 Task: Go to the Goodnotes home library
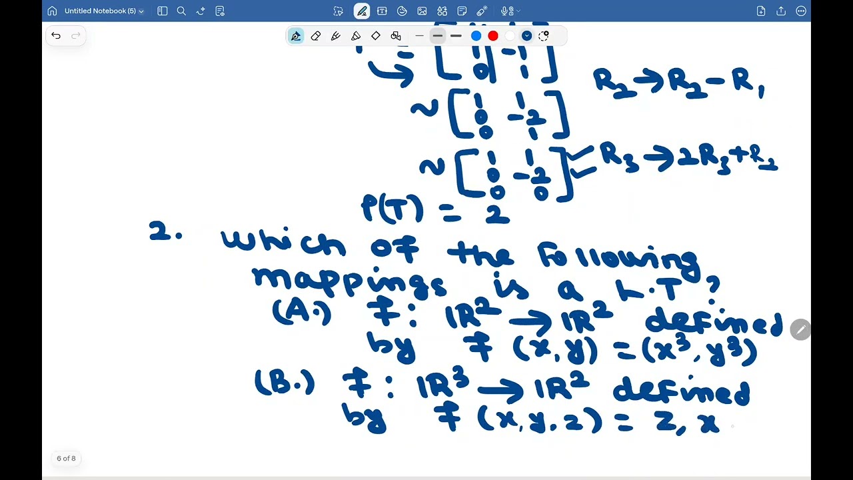(x=52, y=11)
